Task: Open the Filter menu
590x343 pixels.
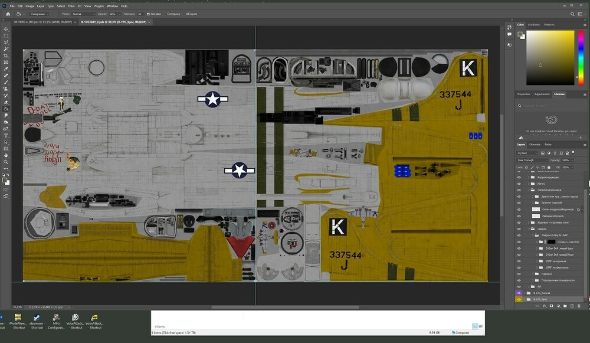Action: click(71, 5)
